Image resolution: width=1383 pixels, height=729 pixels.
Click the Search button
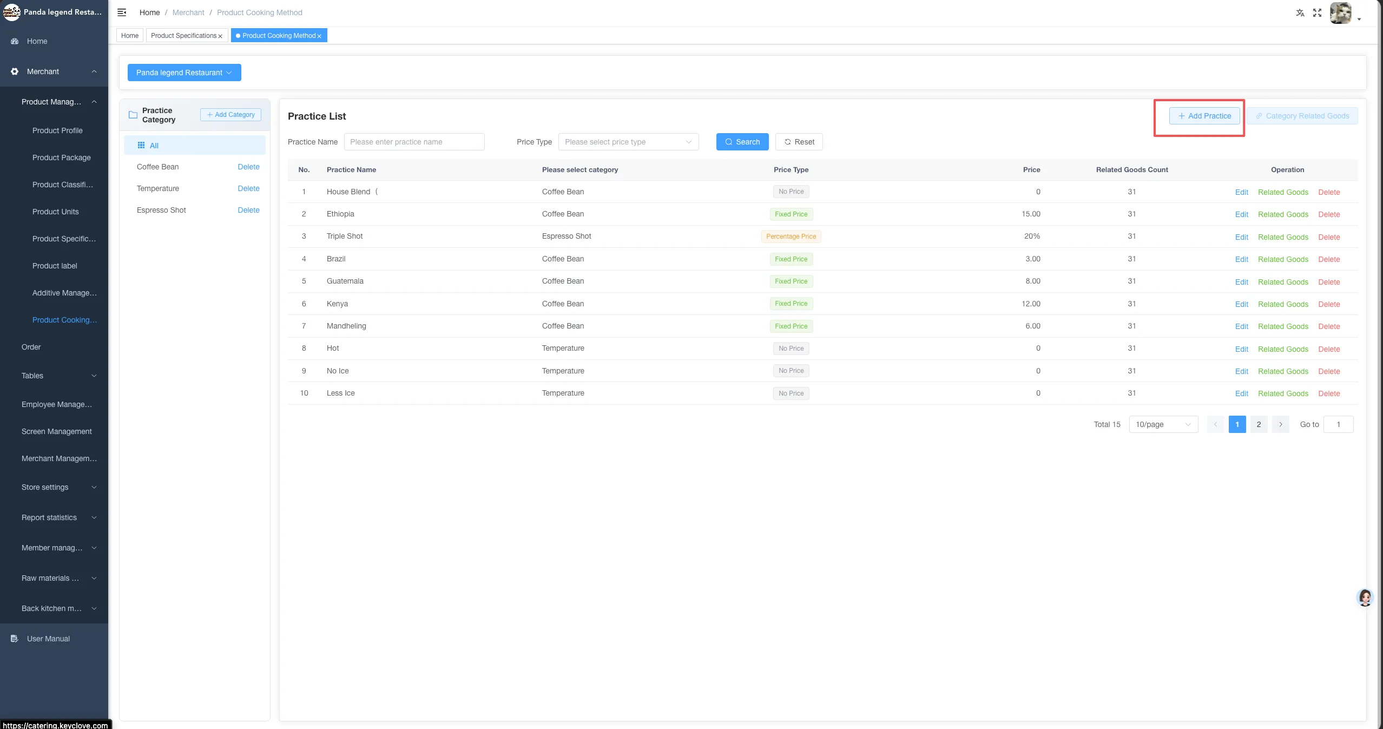point(742,142)
